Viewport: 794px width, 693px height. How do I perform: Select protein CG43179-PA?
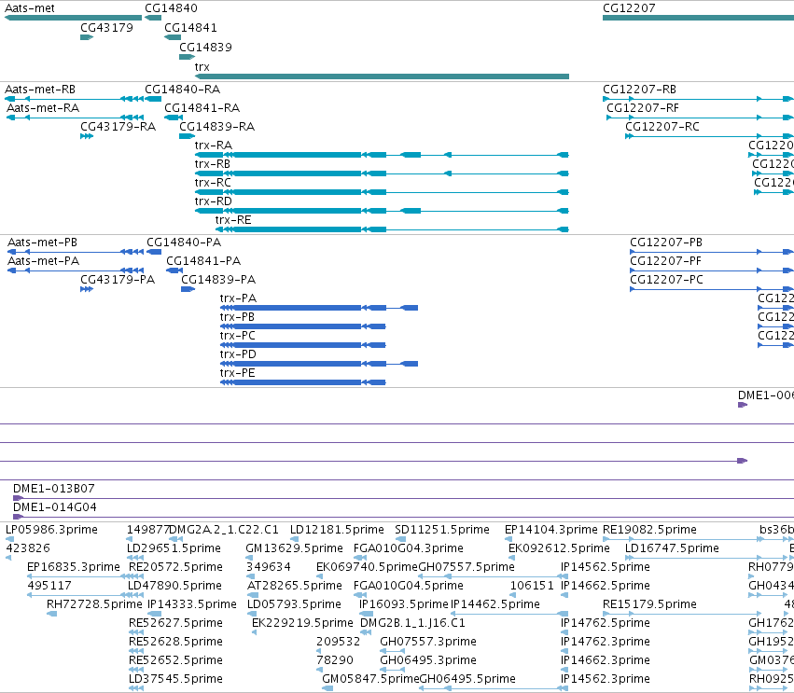coord(87,289)
